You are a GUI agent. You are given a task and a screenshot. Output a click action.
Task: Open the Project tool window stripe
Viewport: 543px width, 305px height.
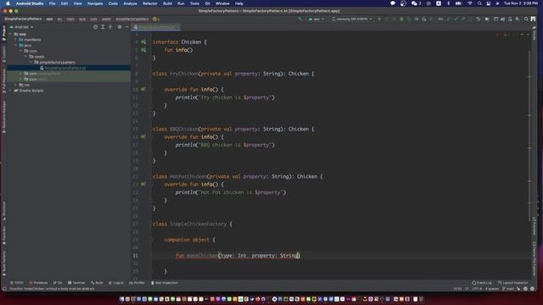pyautogui.click(x=3, y=33)
